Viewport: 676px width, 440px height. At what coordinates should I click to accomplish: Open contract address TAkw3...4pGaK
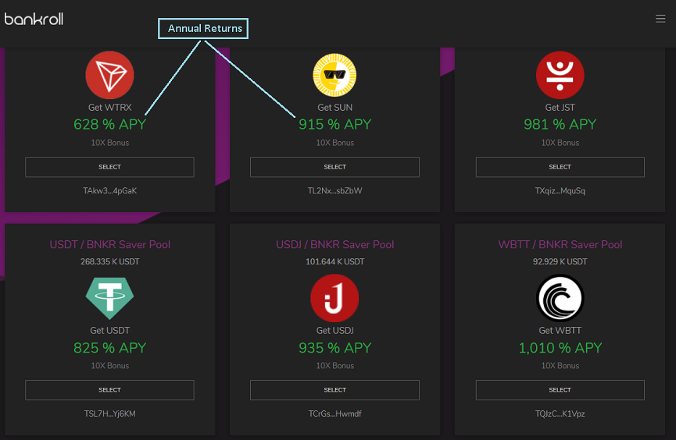pos(109,190)
